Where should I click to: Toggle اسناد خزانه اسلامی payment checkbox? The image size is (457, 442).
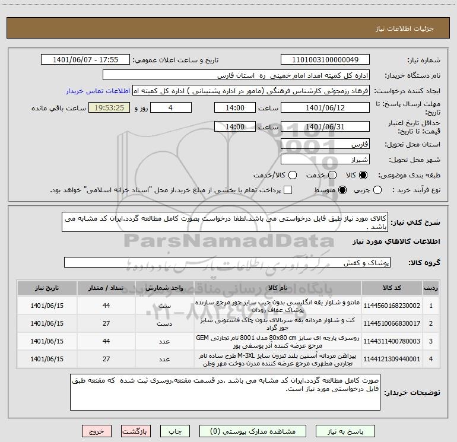click(x=288, y=190)
